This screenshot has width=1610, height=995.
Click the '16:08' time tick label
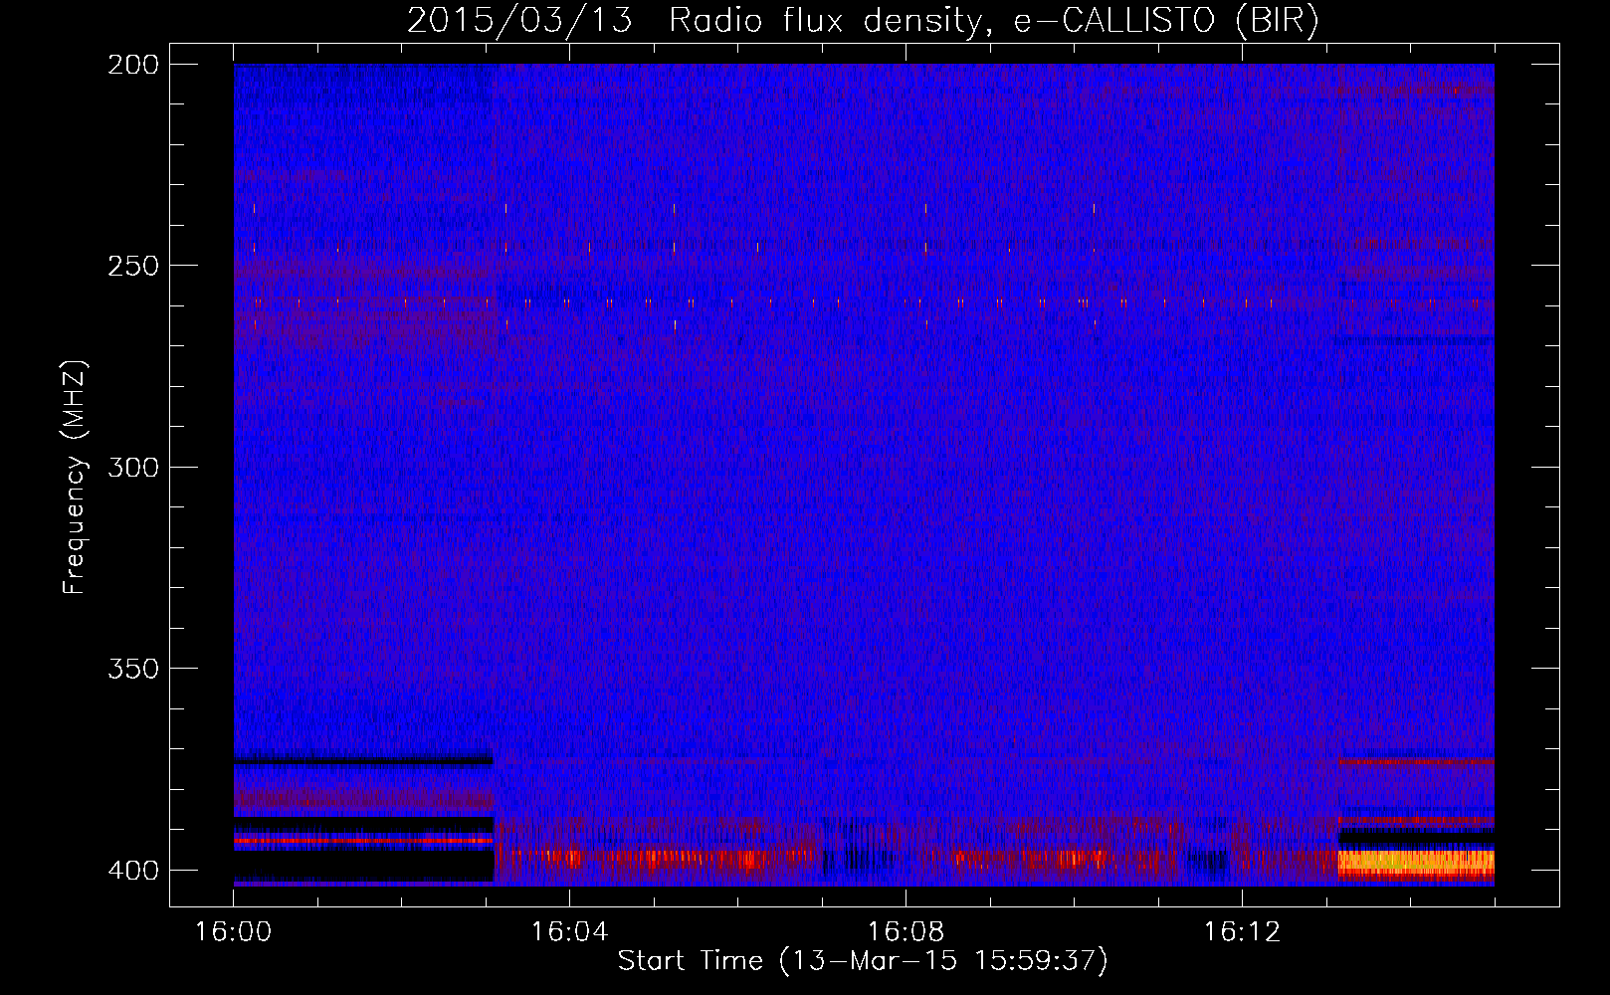[x=906, y=932]
